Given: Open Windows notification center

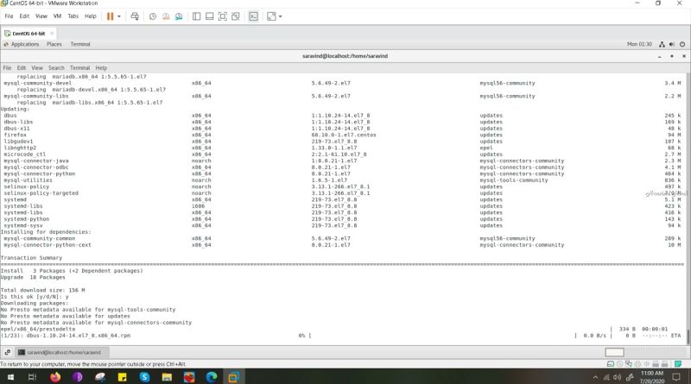Looking at the screenshot, I should click(x=676, y=377).
